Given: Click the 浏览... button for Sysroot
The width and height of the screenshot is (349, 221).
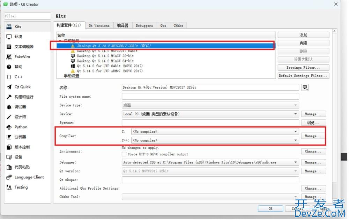Looking at the screenshot, I should point(313,123).
